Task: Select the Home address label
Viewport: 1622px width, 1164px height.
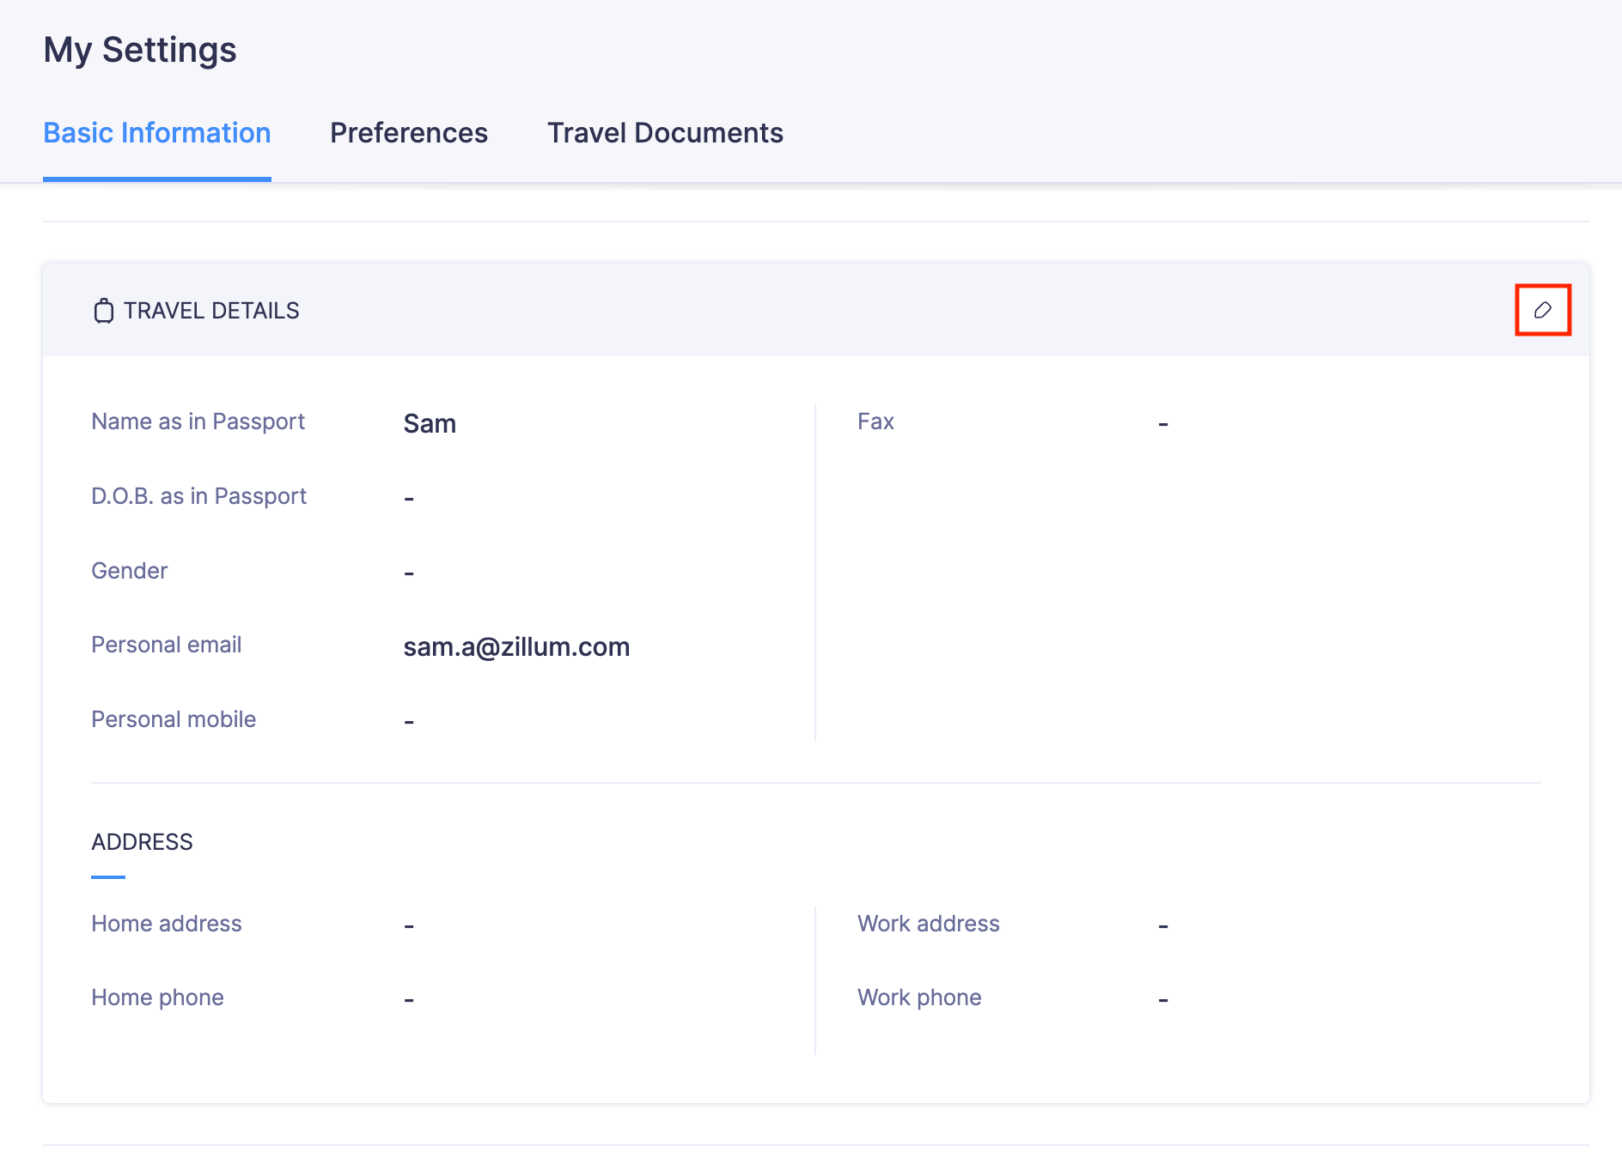Action: [166, 924]
